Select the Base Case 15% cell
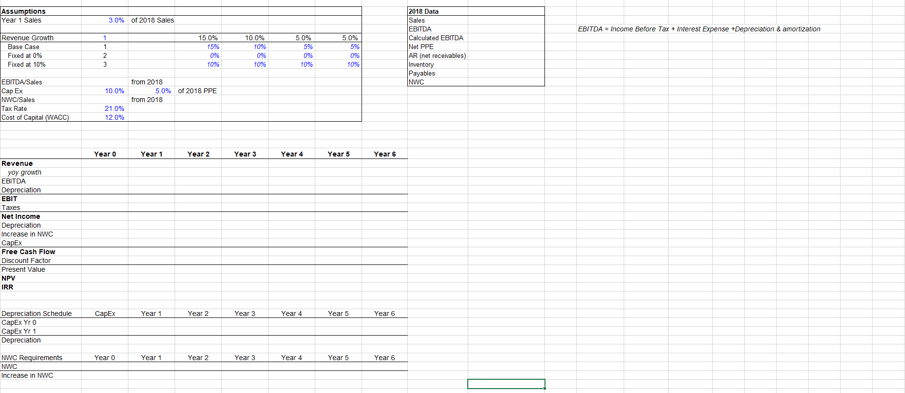The height and width of the screenshot is (393, 905). click(x=213, y=47)
